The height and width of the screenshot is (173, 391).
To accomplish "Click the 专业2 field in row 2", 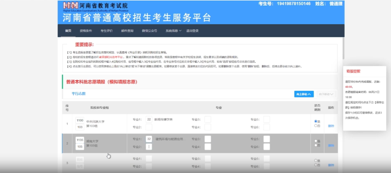I will click(x=149, y=147).
